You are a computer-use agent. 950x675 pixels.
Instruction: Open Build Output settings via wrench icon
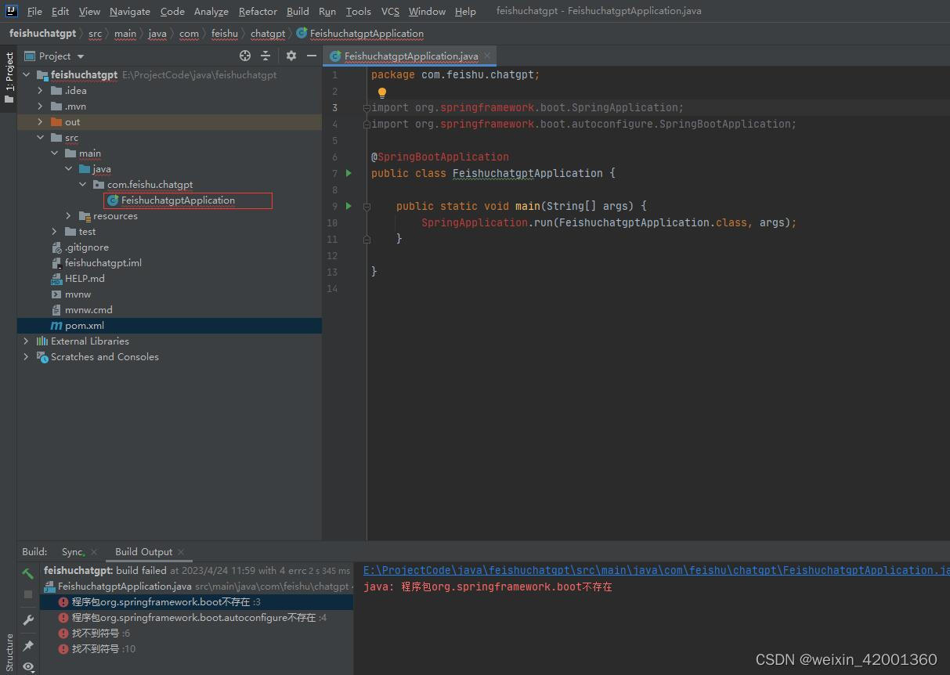(x=27, y=619)
